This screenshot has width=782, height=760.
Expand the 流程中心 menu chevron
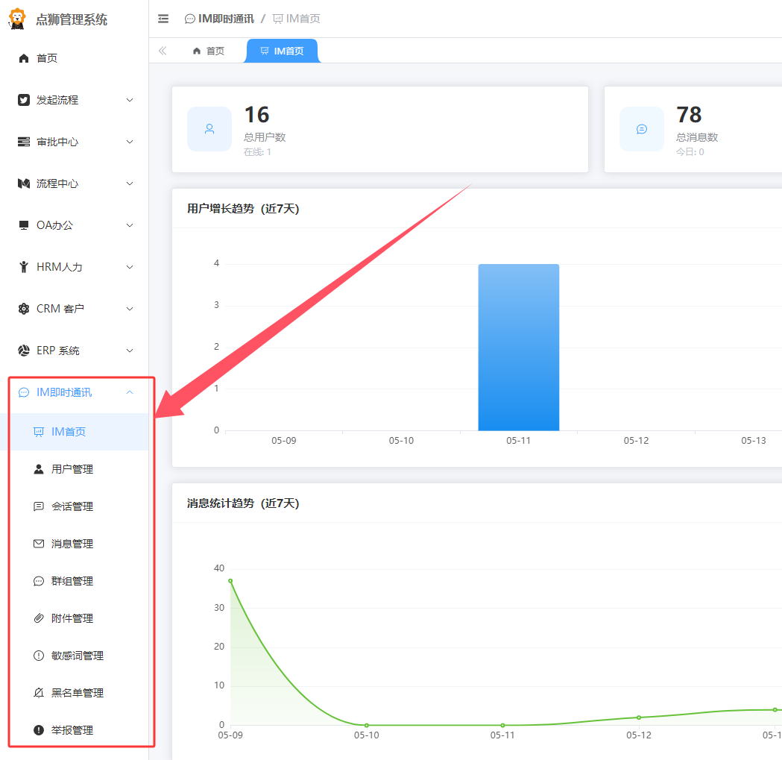click(x=130, y=183)
